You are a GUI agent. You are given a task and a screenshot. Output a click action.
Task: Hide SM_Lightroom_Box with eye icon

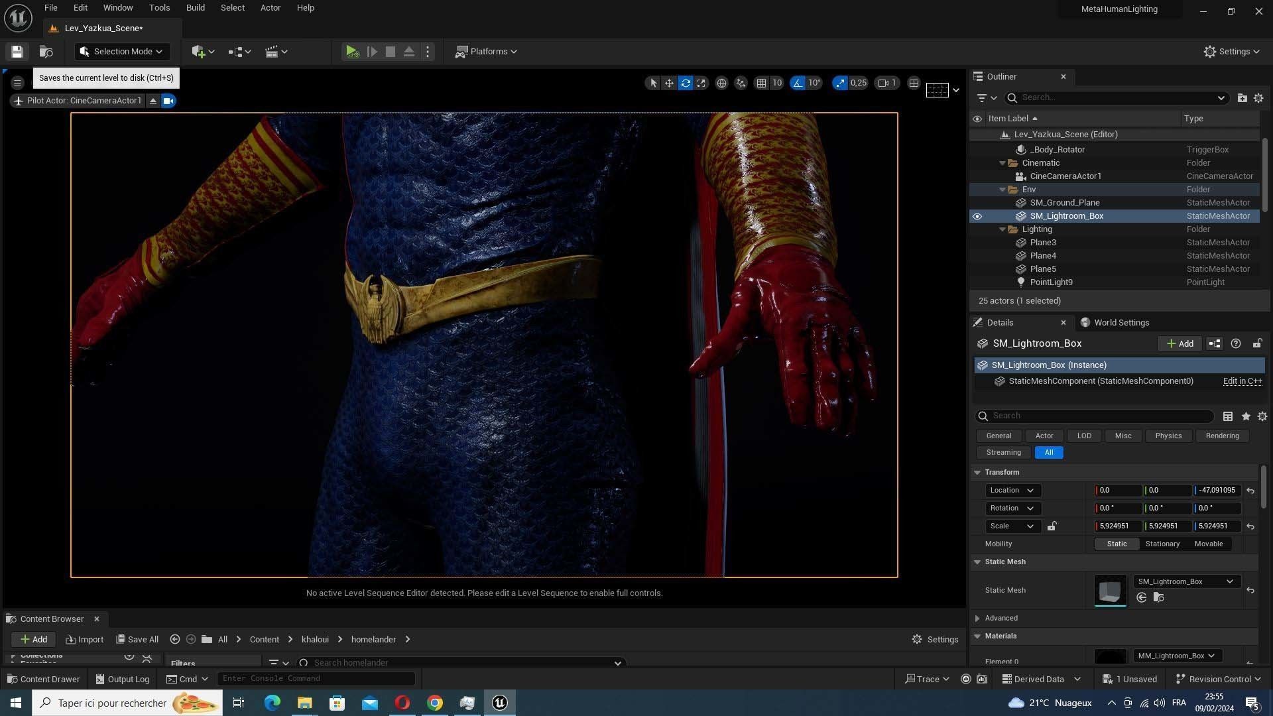[x=977, y=216]
